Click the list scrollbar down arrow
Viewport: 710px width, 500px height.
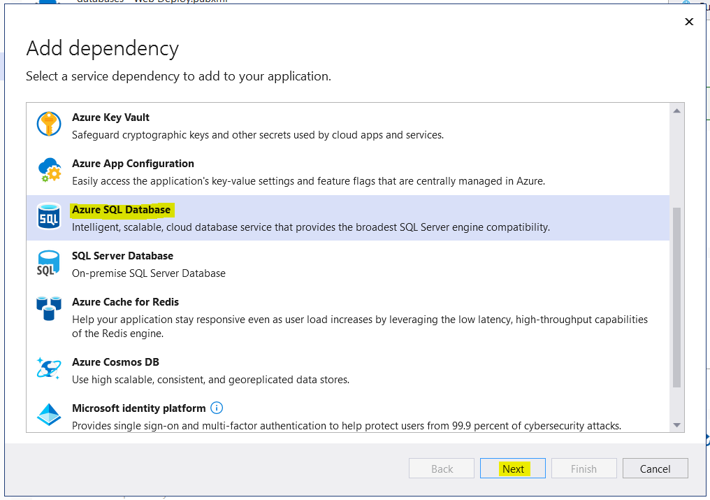click(x=677, y=425)
